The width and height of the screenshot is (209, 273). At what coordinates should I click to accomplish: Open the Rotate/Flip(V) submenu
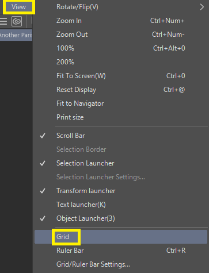(x=121, y=7)
